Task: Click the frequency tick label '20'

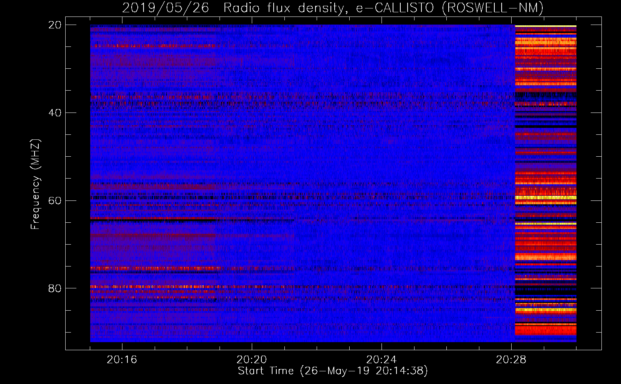Action: pos(55,25)
